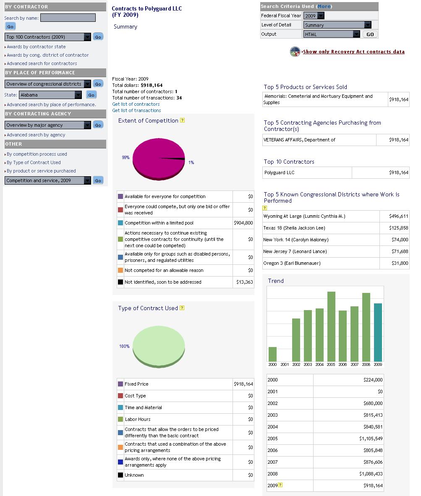Click the 2000 trend value $224,000

click(373, 380)
